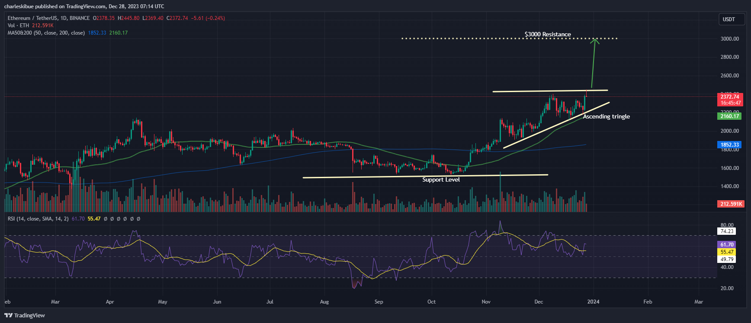The height and width of the screenshot is (323, 751).
Task: Click the purple 61.70 RSI value label
Action: 727,245
